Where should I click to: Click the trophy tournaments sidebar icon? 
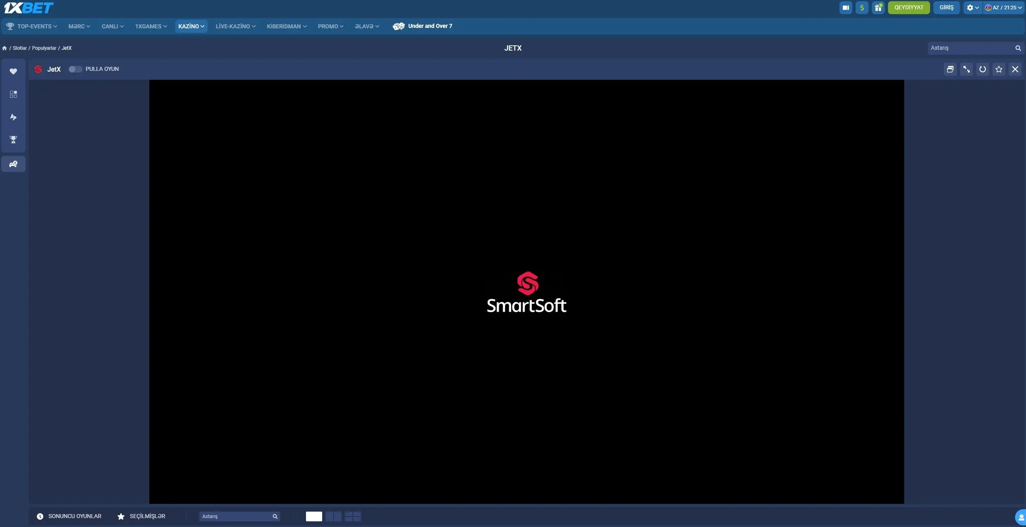click(13, 140)
